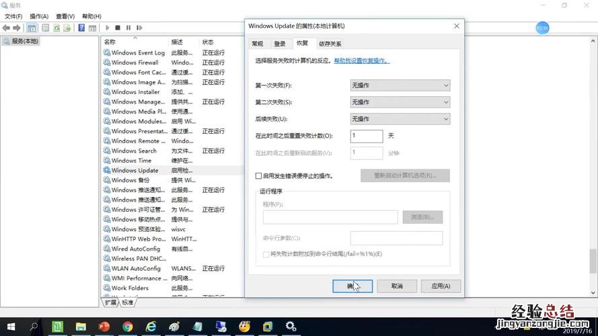Select Windows Time in the services list
Image resolution: width=598 pixels, height=336 pixels.
coord(131,161)
